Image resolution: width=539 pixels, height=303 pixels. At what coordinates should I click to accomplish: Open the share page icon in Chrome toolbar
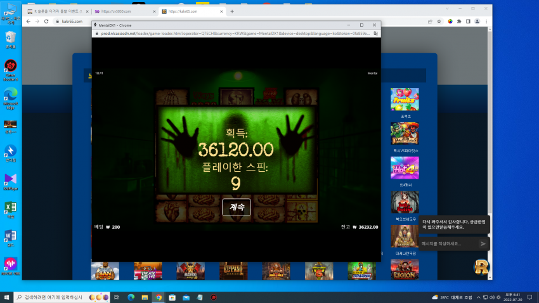pyautogui.click(x=430, y=22)
